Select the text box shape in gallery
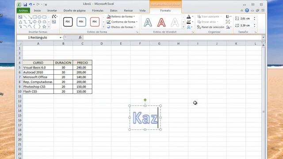 click(20, 17)
